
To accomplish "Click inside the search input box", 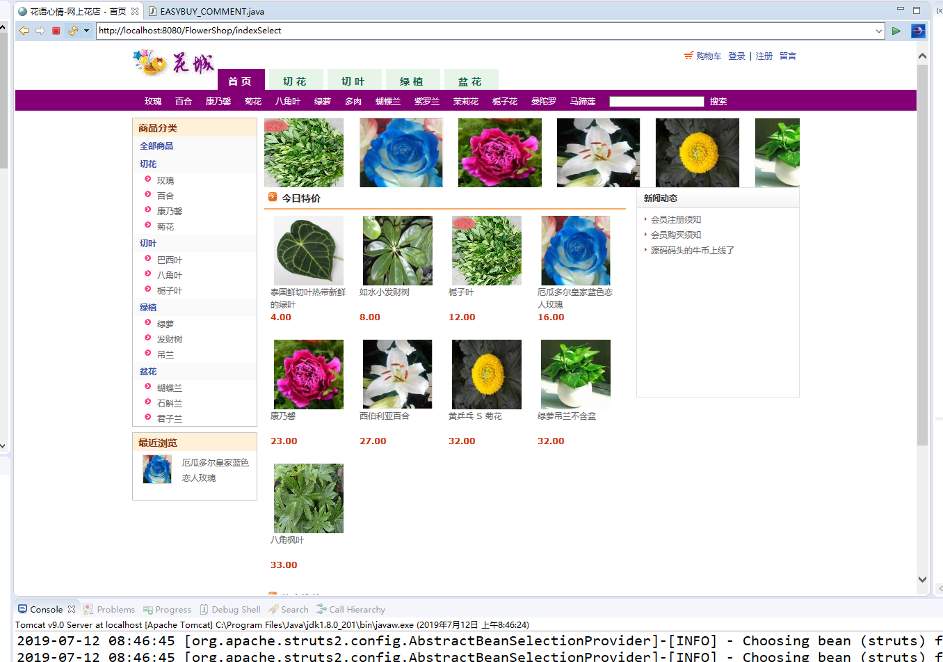I will tap(656, 101).
